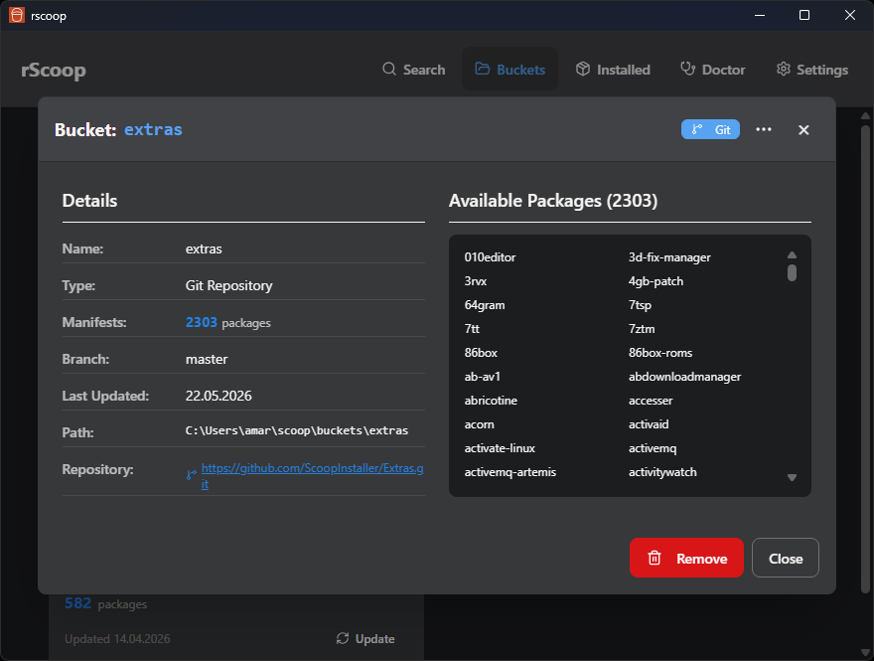Screen dimensions: 874x661
Task: Select the 4gb-patch package
Action: pyautogui.click(x=655, y=281)
